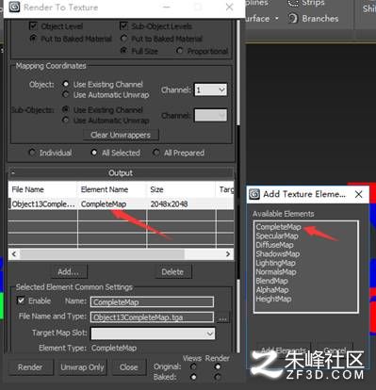
Task: Toggle the Object Level checkbox
Action: click(x=33, y=25)
